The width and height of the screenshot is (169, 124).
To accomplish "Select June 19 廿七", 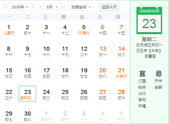I will (x=84, y=73).
